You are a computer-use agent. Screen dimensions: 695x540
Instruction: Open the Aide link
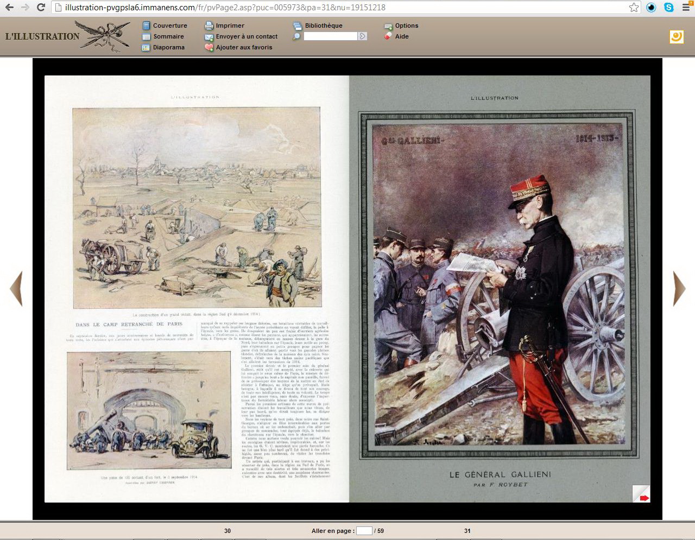tap(402, 36)
